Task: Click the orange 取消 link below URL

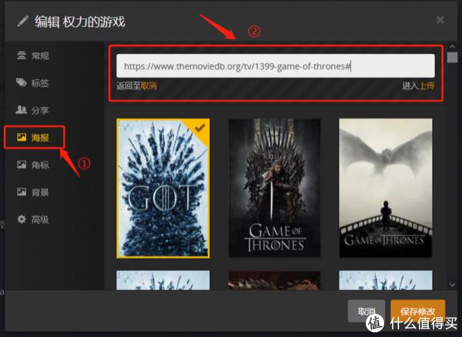Action: [x=149, y=85]
